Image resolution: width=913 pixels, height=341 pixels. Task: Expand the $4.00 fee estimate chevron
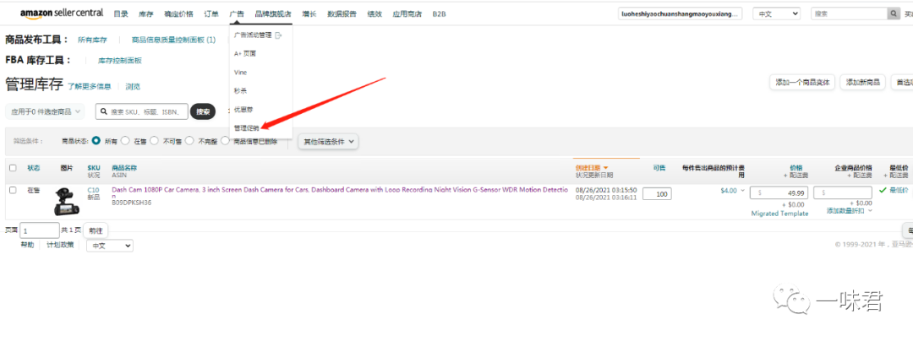click(x=742, y=191)
